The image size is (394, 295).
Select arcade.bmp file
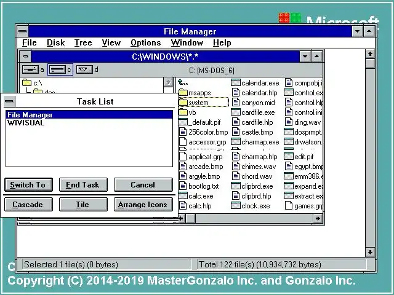click(201, 167)
